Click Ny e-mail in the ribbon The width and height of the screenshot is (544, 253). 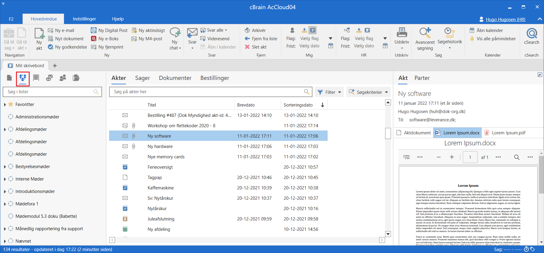[61, 30]
